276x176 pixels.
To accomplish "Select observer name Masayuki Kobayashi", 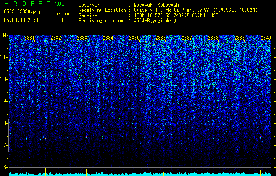I will [158, 5].
